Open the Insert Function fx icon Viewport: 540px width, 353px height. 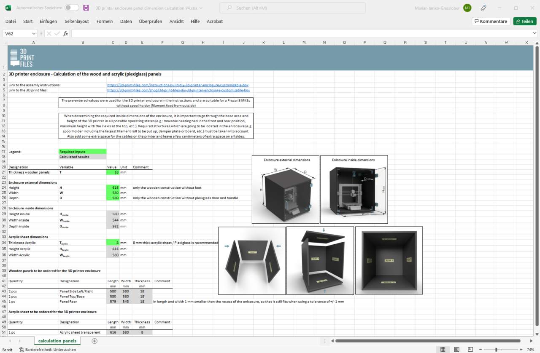[65, 33]
